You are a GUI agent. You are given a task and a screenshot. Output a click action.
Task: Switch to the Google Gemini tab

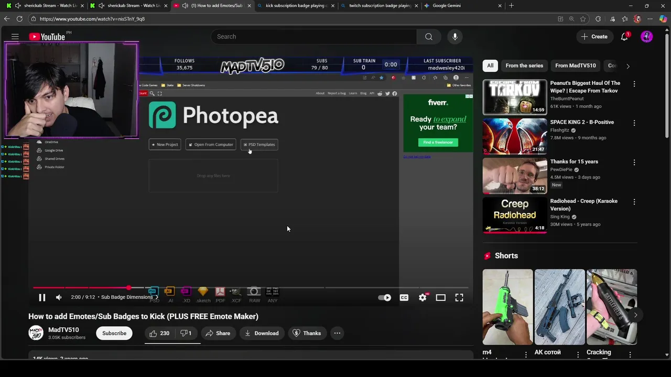point(463,6)
